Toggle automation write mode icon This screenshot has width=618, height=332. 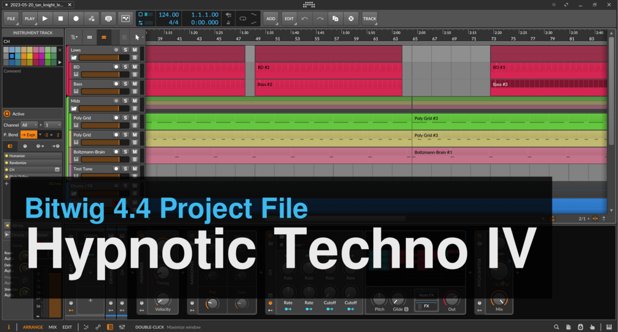pyautogui.click(x=92, y=18)
